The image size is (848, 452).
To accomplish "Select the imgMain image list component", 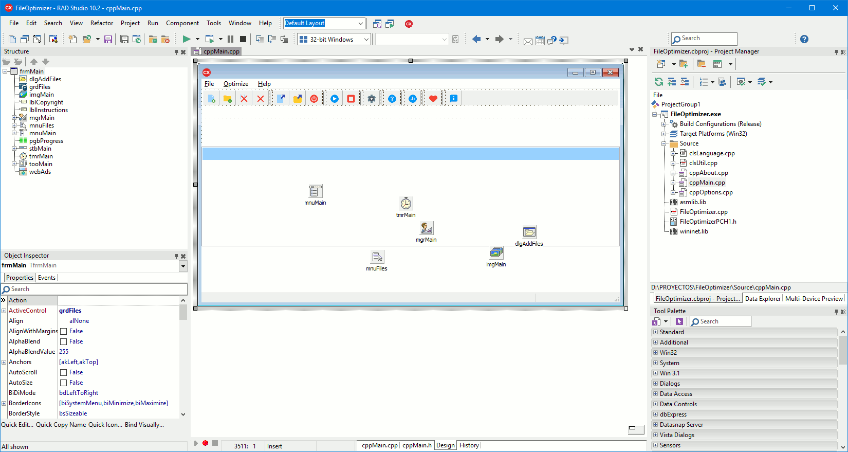I will (496, 252).
